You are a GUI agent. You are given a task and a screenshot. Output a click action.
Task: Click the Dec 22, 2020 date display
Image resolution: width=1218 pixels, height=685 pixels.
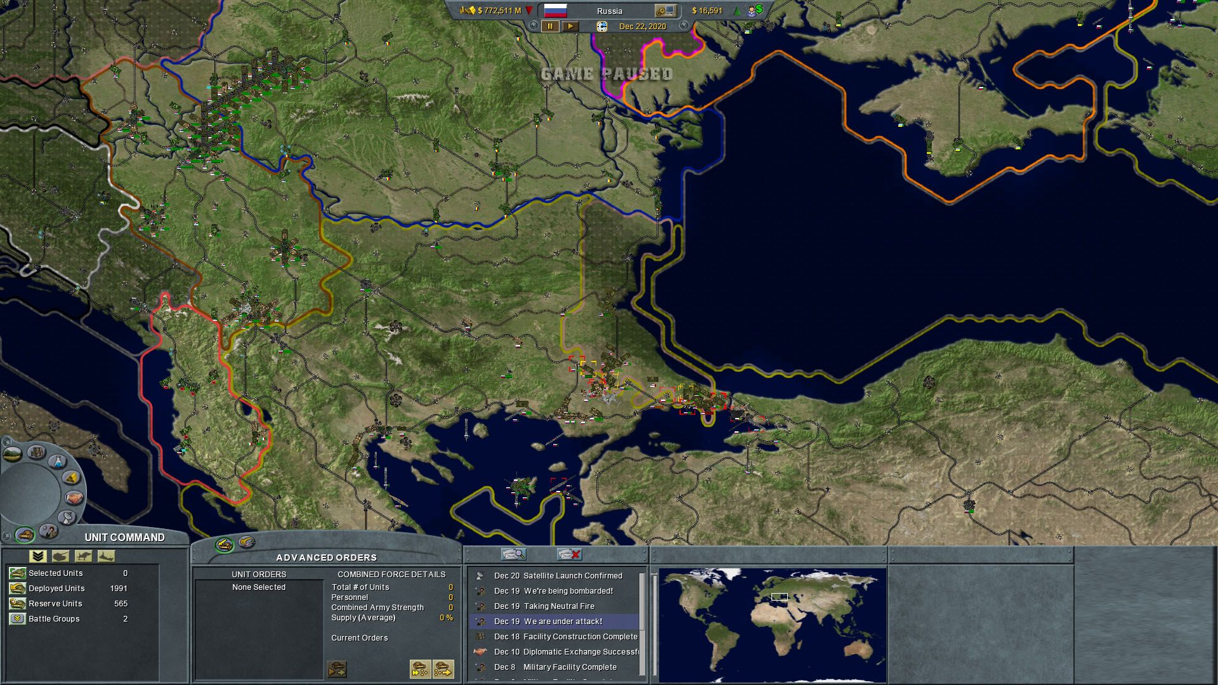[x=642, y=26]
